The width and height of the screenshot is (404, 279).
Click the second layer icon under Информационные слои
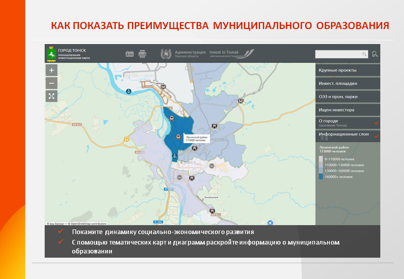[326, 138]
